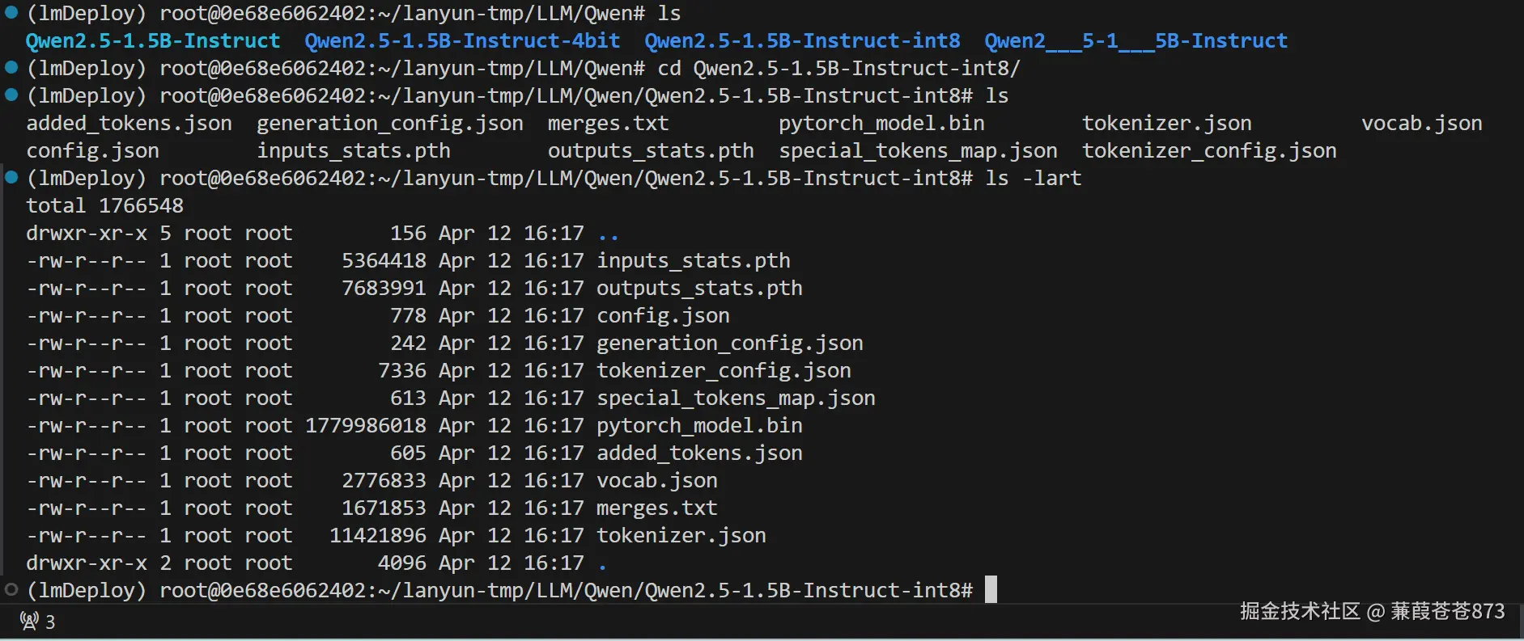The width and height of the screenshot is (1524, 641).
Task: Click the forwarded ports icon in status bar
Action: tap(29, 622)
